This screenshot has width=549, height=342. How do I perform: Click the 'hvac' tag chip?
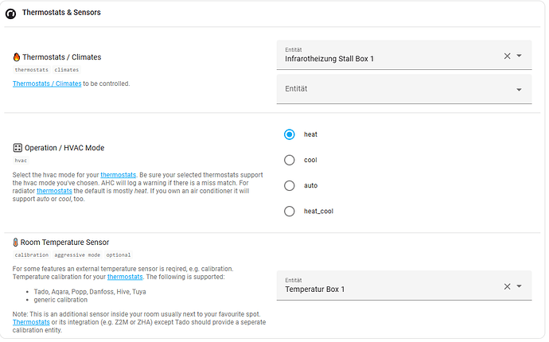[x=21, y=161]
